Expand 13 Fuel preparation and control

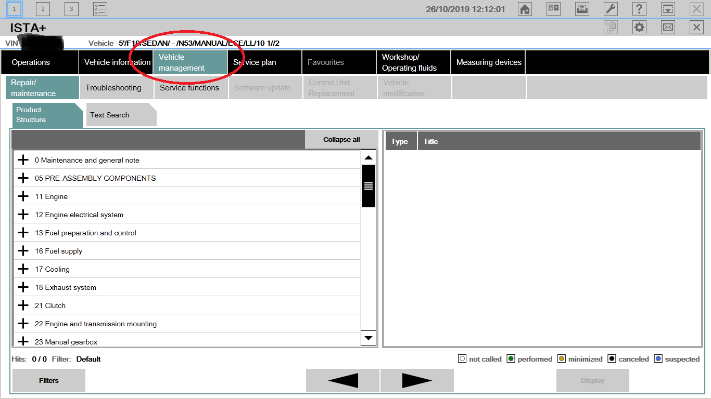23,233
